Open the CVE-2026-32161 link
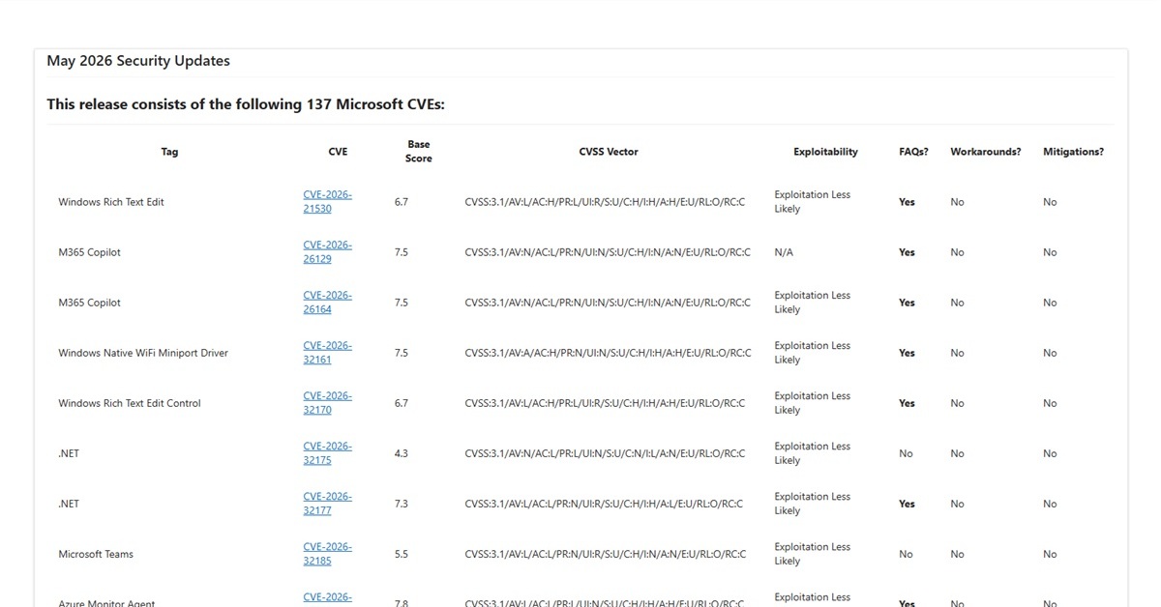Screen dimensions: 1161x607 coord(327,353)
